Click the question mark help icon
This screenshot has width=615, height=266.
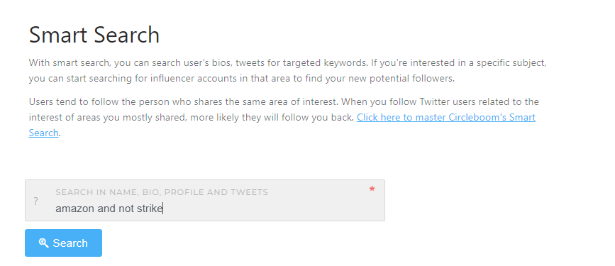(35, 201)
